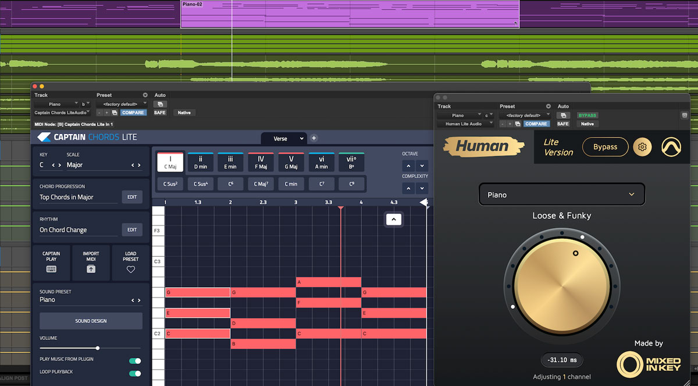Click the -31.10 ms value field
Image resolution: width=698 pixels, height=386 pixels.
pos(562,360)
